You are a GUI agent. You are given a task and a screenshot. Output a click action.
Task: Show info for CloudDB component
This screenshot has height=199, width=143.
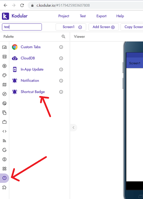pyautogui.click(x=61, y=58)
